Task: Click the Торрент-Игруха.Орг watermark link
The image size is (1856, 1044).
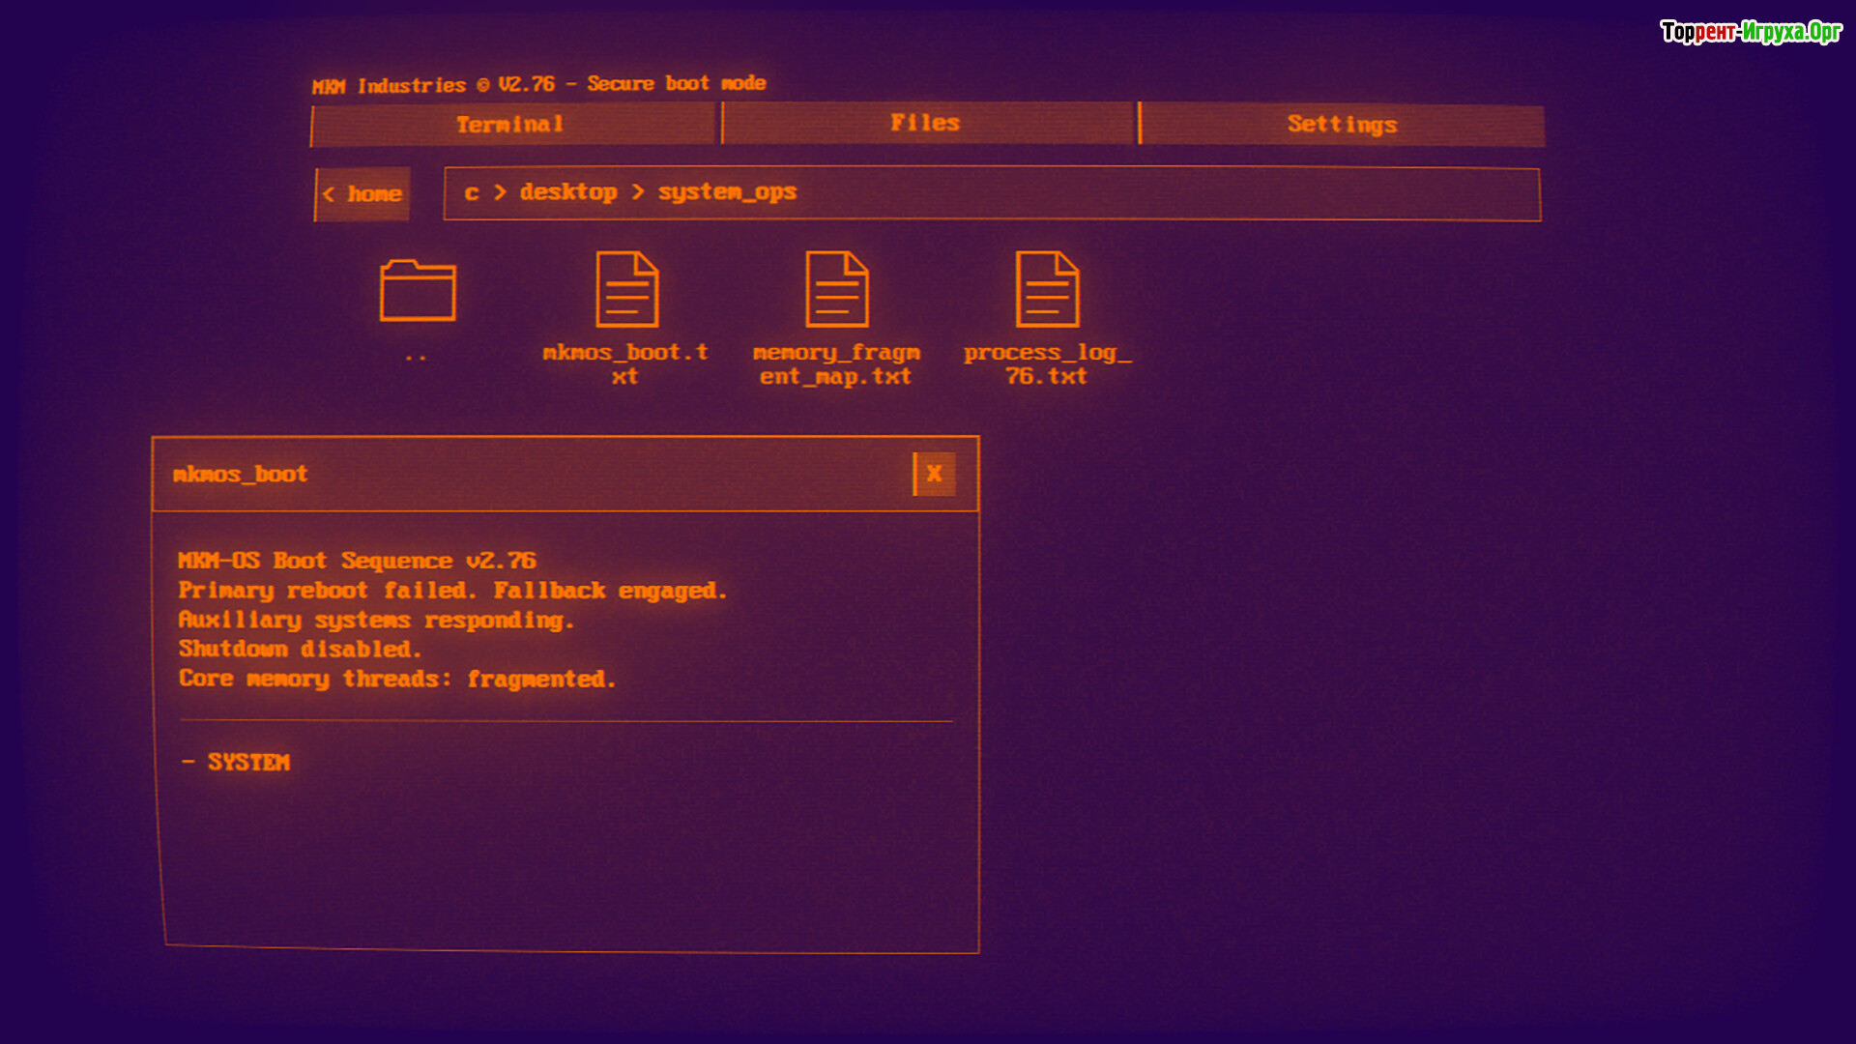Action: pyautogui.click(x=1750, y=32)
